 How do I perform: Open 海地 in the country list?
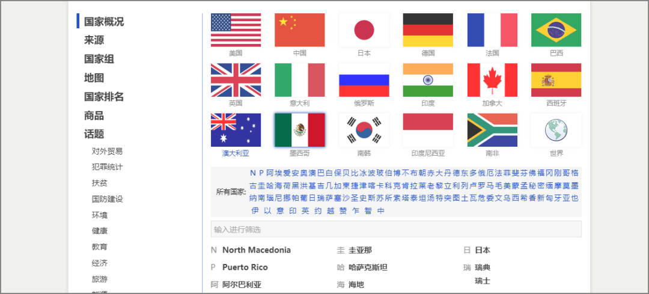point(356,285)
